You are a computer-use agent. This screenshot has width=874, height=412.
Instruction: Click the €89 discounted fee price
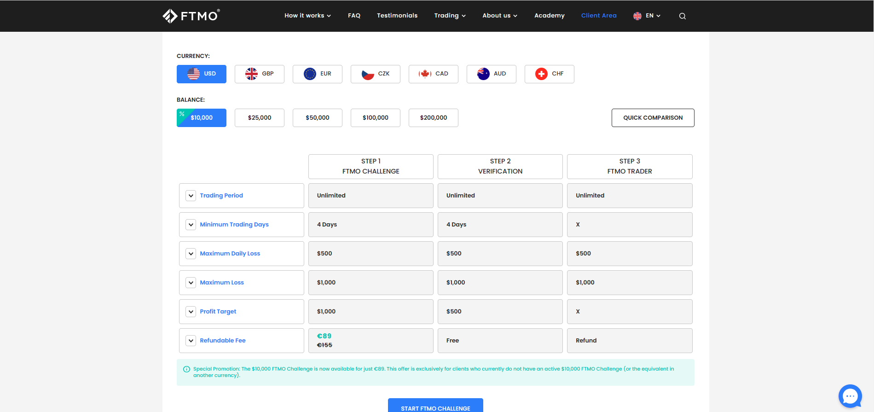pyautogui.click(x=324, y=336)
